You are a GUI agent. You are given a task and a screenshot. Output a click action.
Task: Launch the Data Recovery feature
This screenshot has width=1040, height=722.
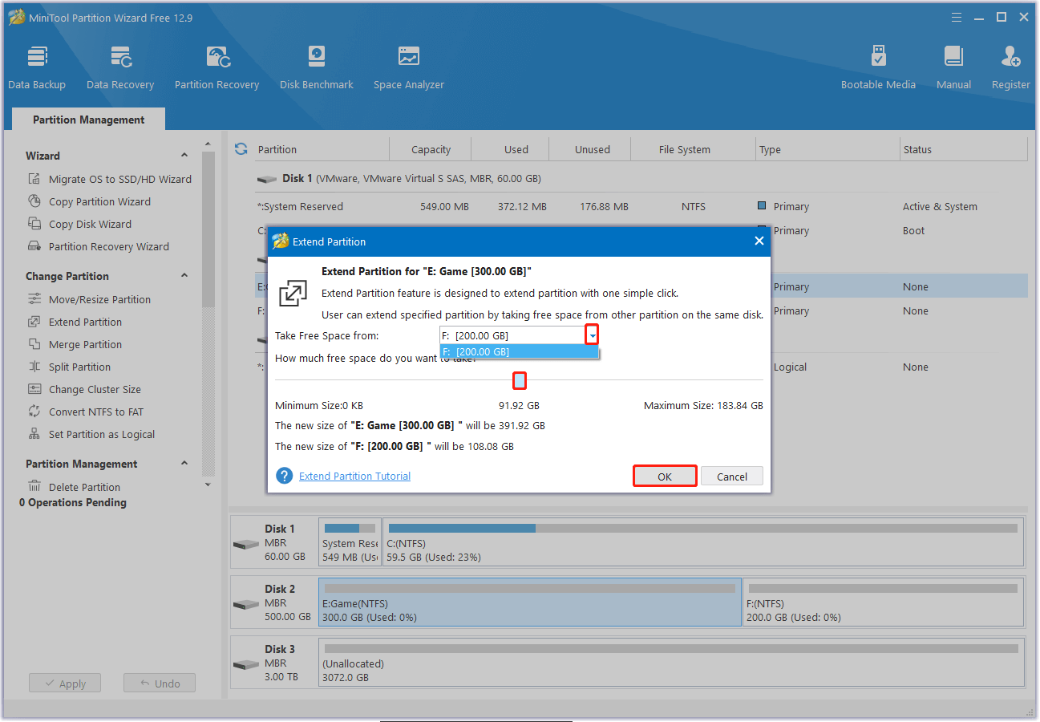(x=120, y=67)
